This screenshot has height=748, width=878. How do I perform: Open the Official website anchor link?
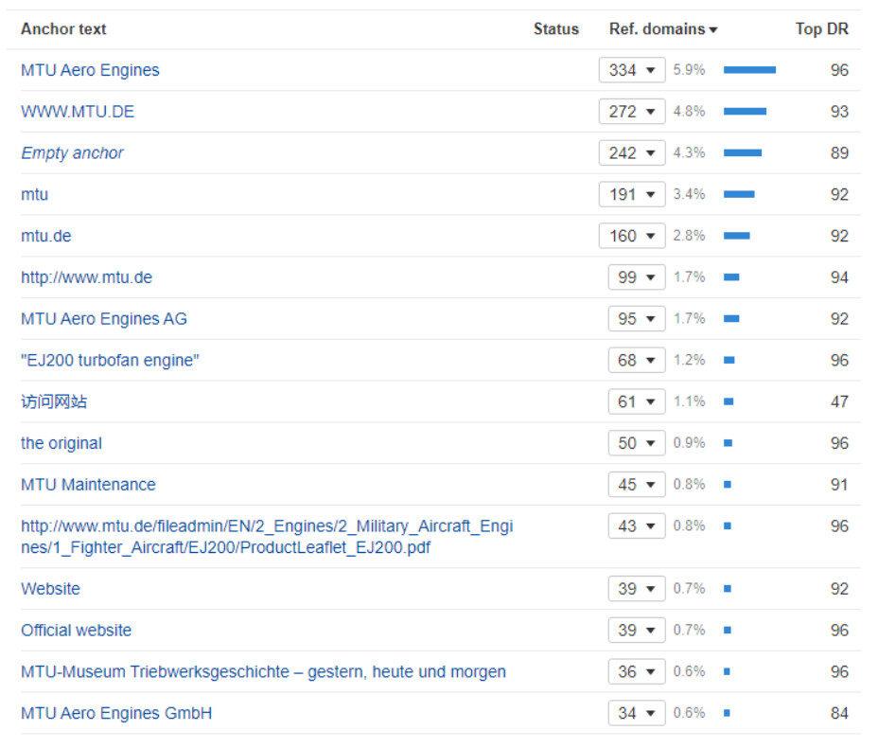[76, 631]
